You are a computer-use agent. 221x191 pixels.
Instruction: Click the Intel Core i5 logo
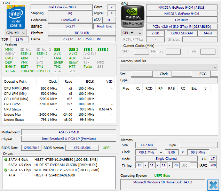click(16, 17)
